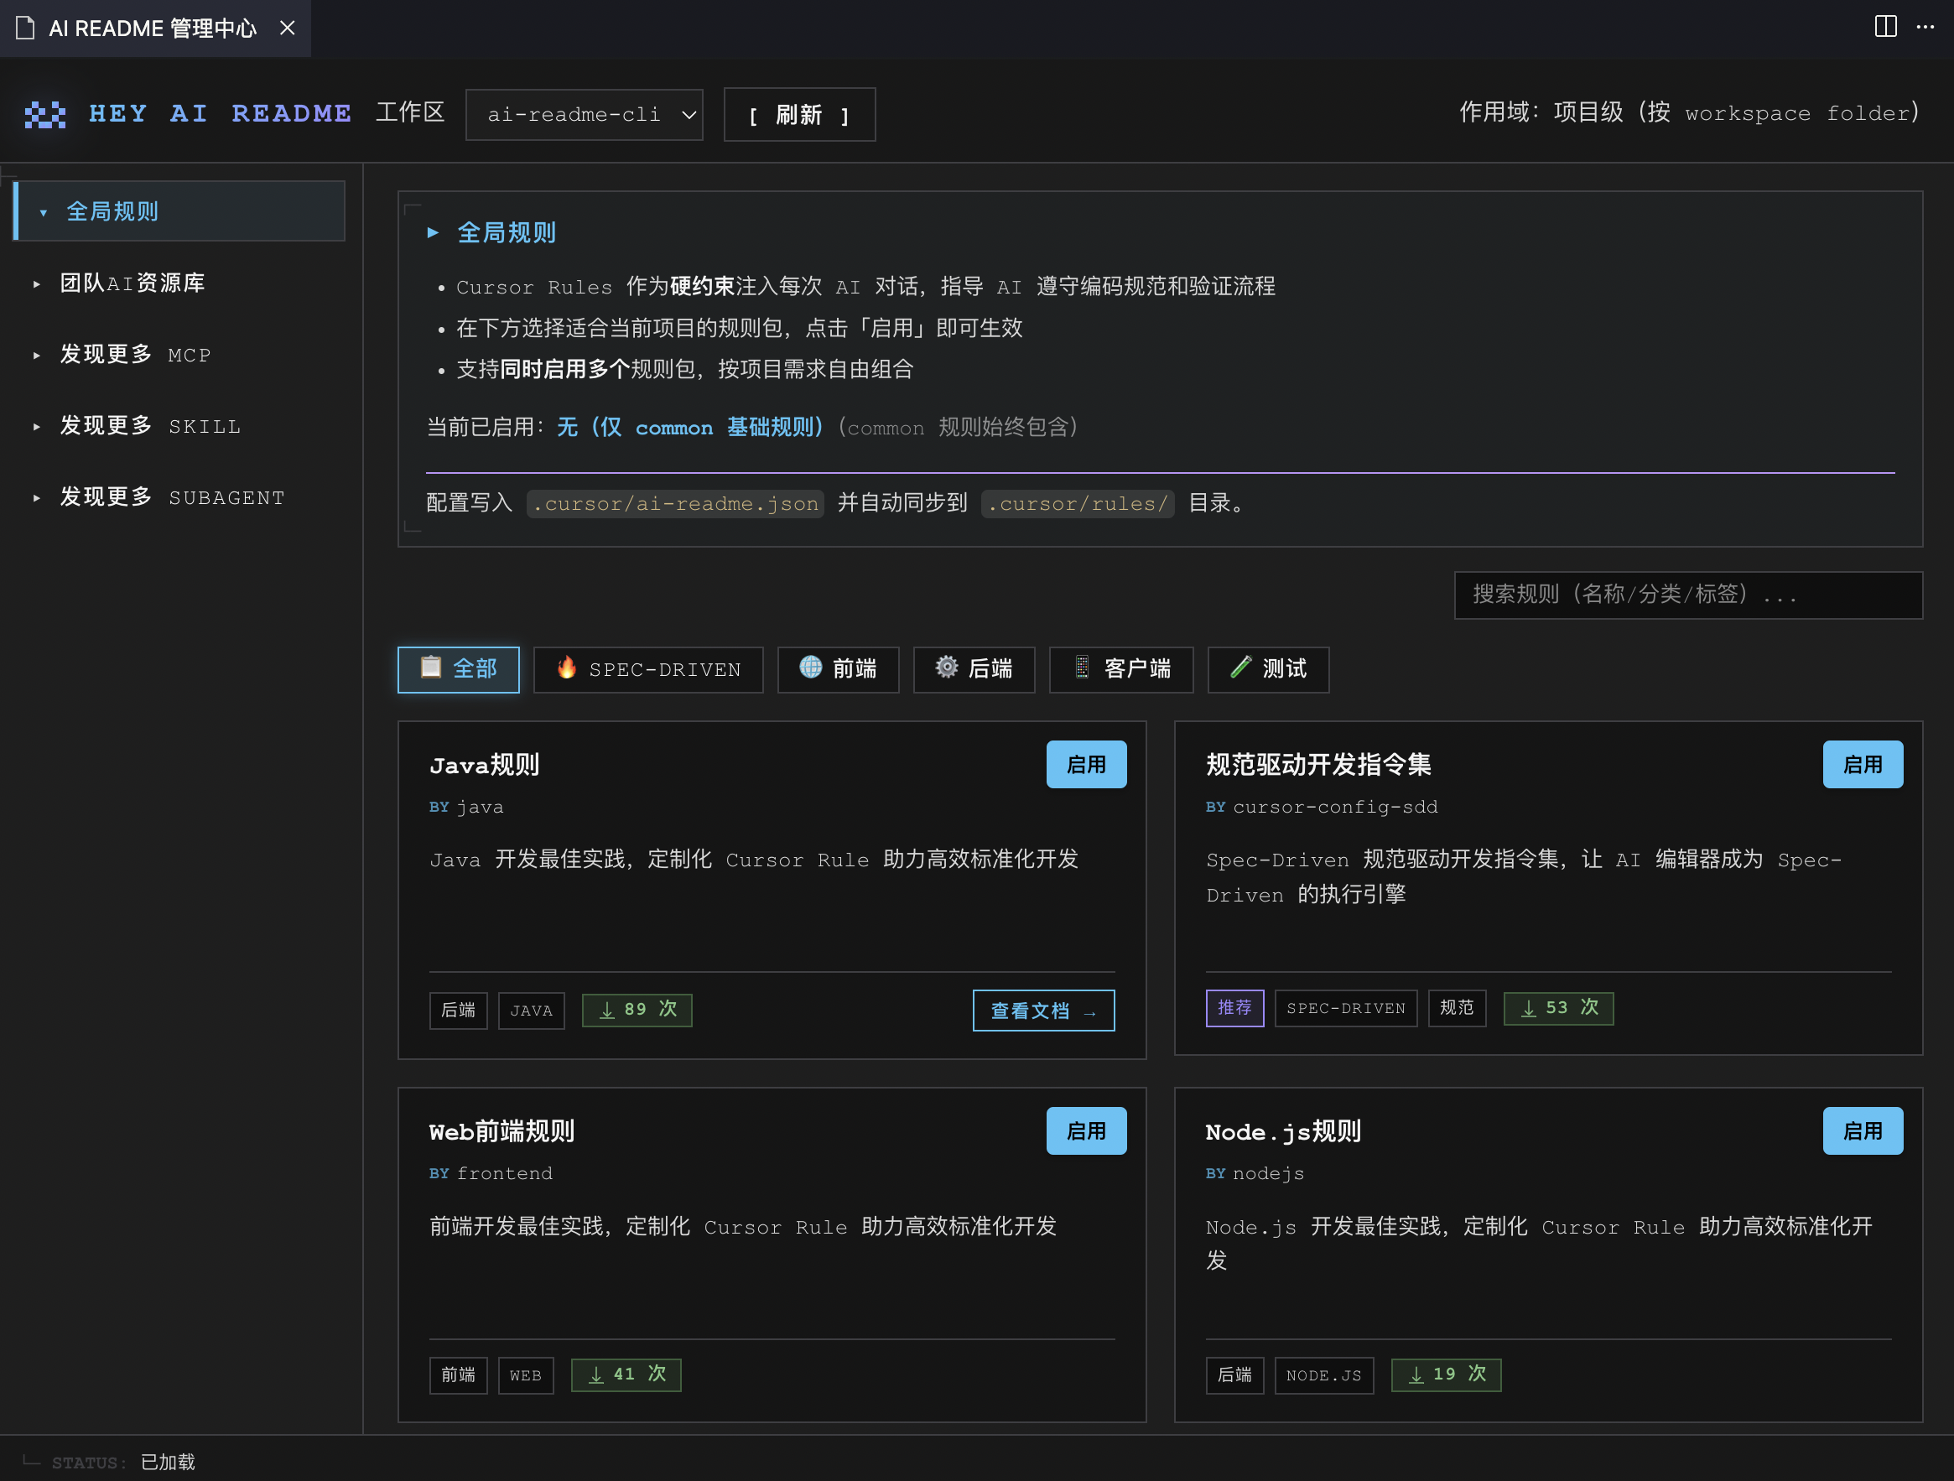Click the 后端 tag on Node.js规则 card
This screenshot has height=1481, width=1954.
pyautogui.click(x=1235, y=1375)
